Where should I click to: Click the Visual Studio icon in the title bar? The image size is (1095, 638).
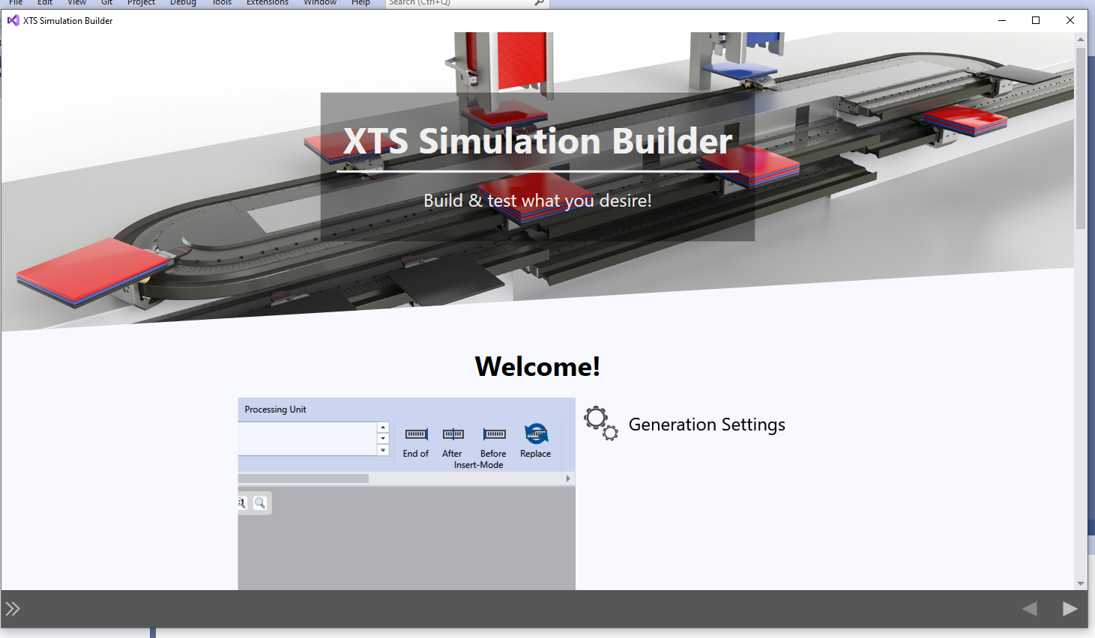[13, 20]
